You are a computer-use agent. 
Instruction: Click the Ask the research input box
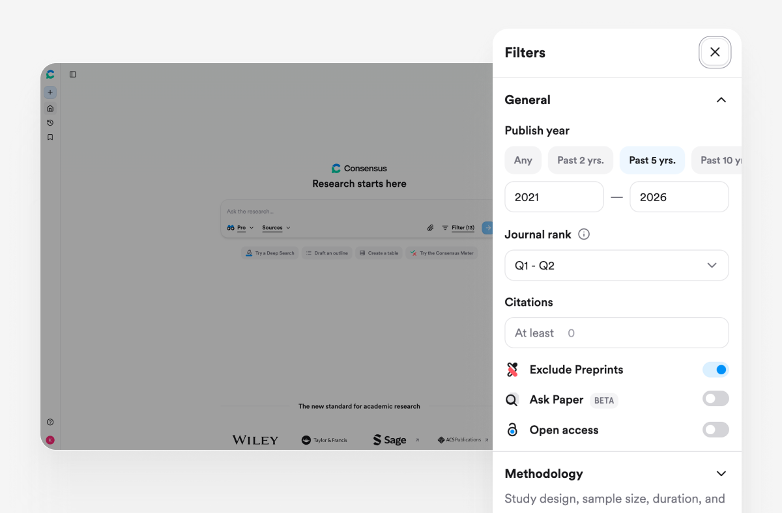tap(356, 212)
